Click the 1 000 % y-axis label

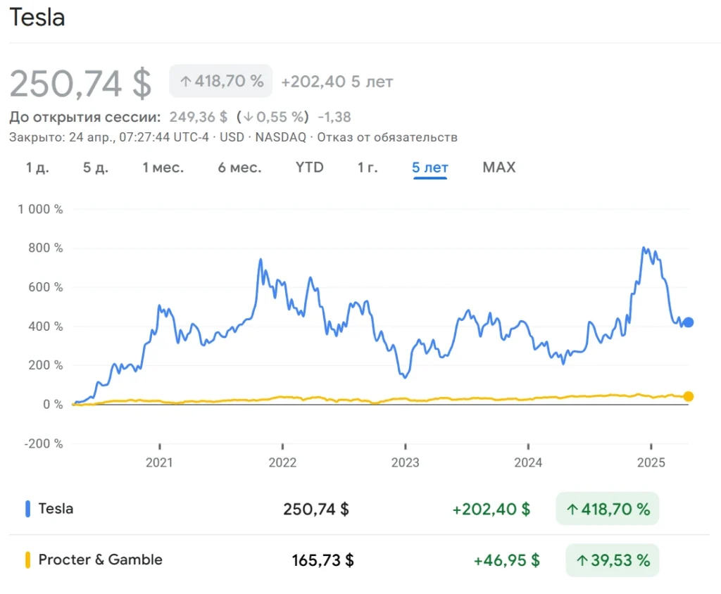[40, 209]
